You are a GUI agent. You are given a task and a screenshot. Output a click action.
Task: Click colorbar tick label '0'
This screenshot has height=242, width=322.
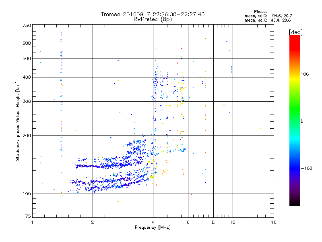tap(302, 121)
